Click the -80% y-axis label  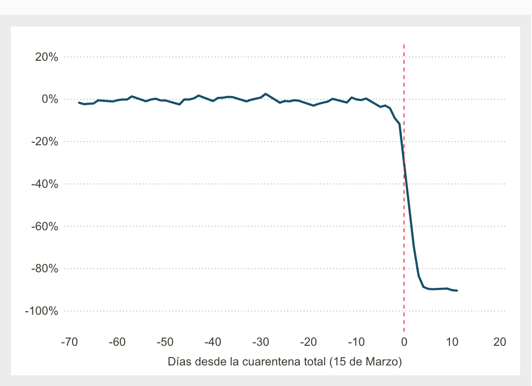pos(44,269)
